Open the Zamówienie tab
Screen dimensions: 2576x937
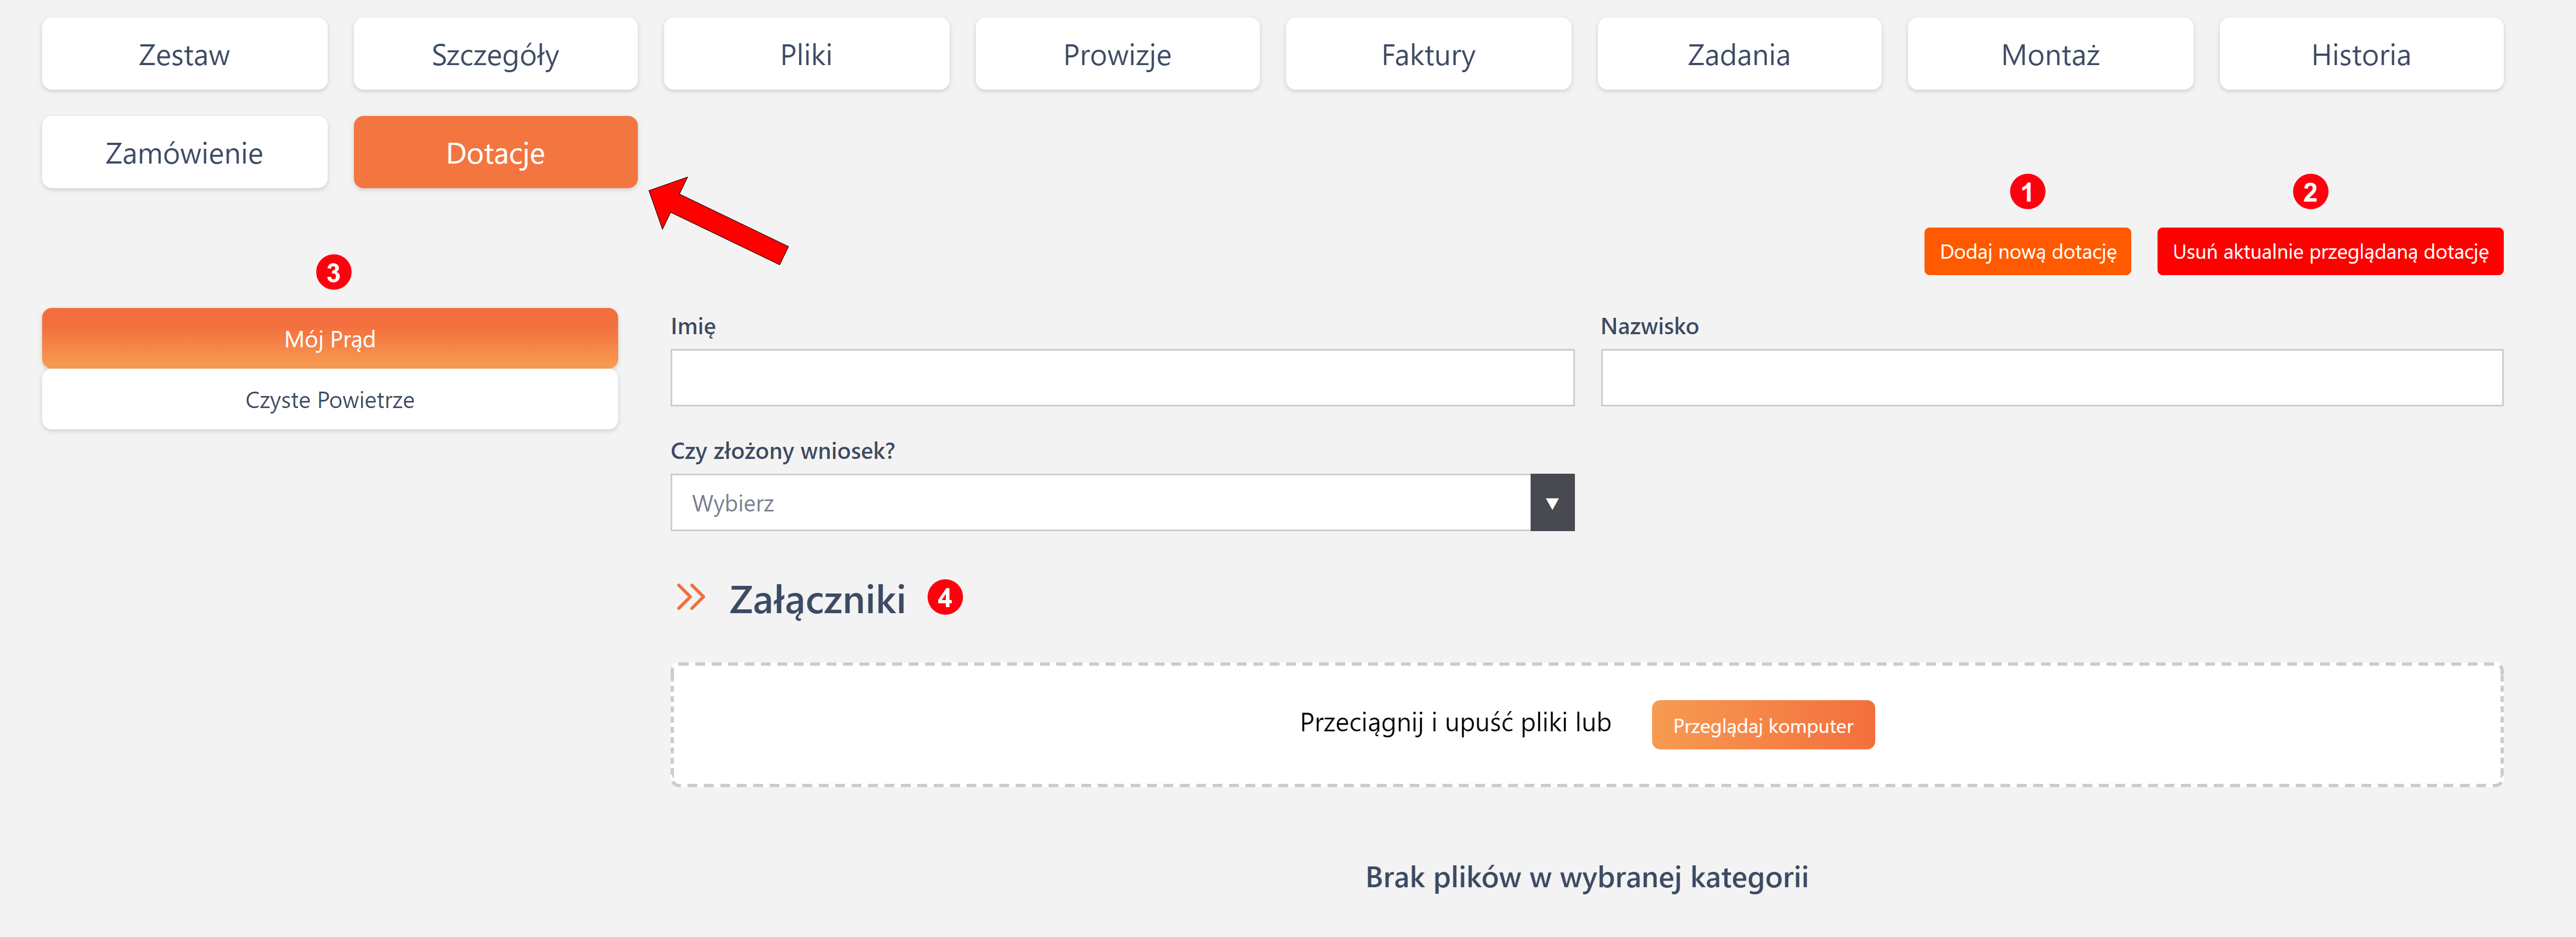184,153
